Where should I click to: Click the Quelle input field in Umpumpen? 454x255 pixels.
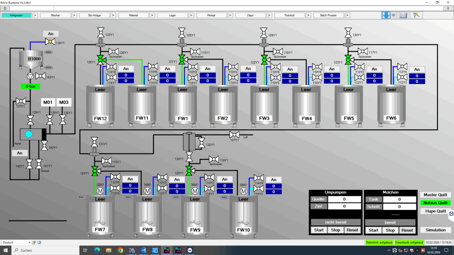click(344, 199)
